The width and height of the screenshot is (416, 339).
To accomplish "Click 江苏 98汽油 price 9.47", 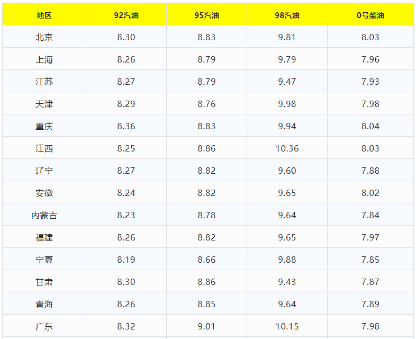I will coord(287,82).
